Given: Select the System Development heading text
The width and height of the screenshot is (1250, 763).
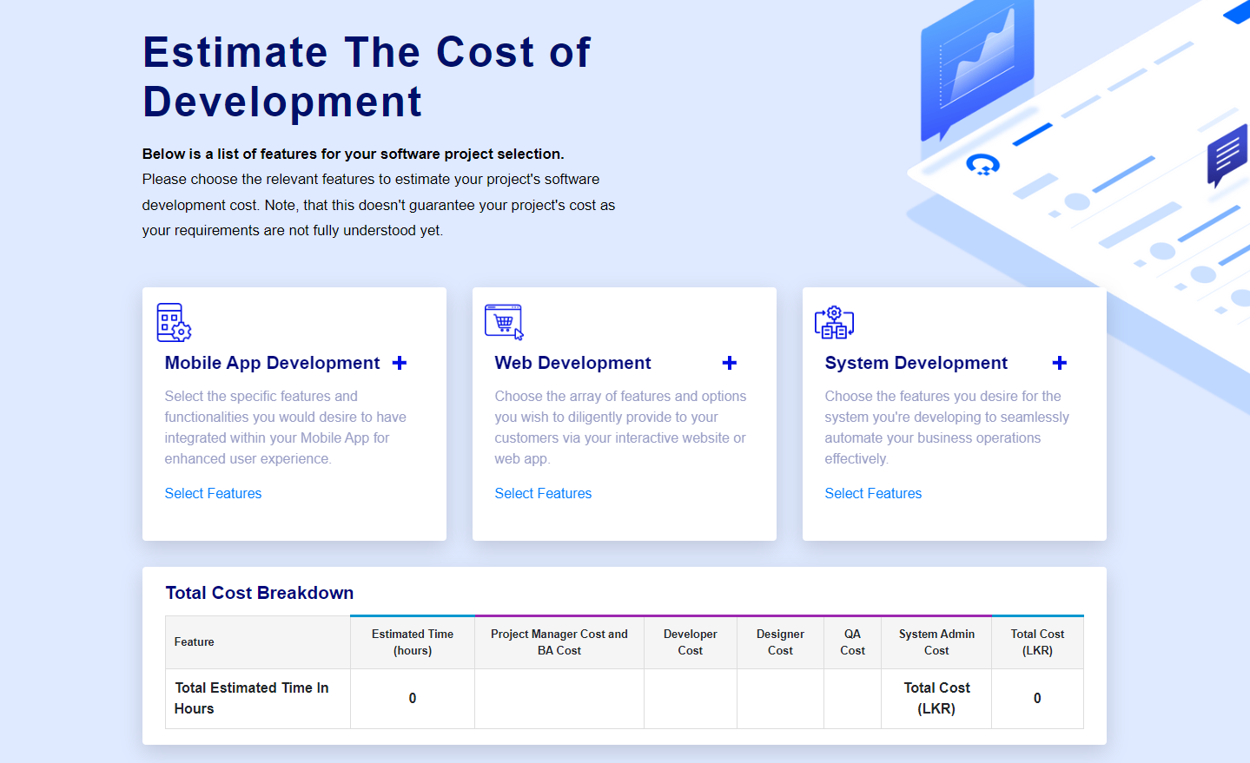Looking at the screenshot, I should (916, 363).
